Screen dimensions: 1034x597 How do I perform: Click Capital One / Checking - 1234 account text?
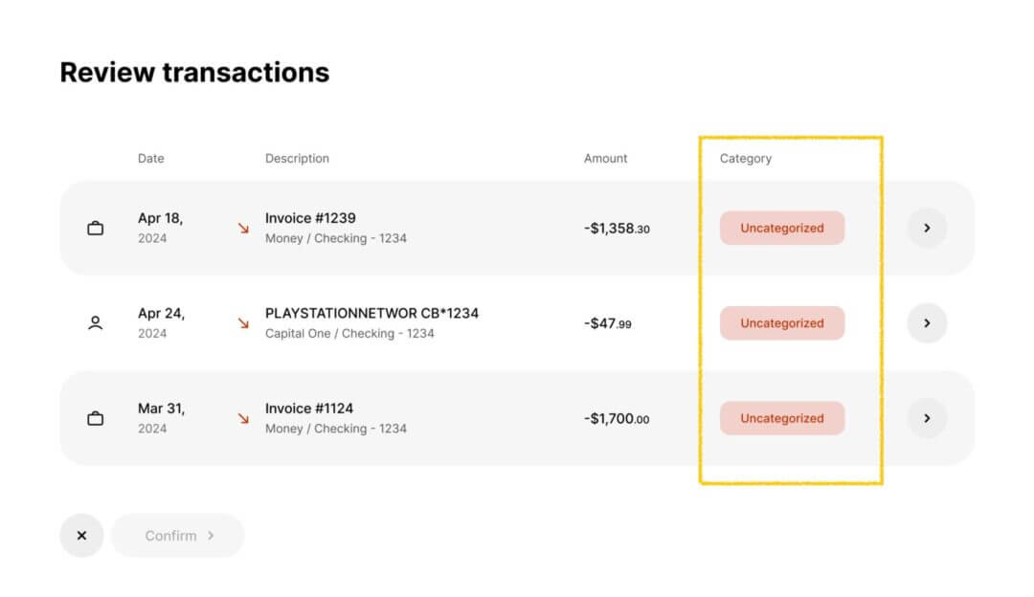coord(349,334)
